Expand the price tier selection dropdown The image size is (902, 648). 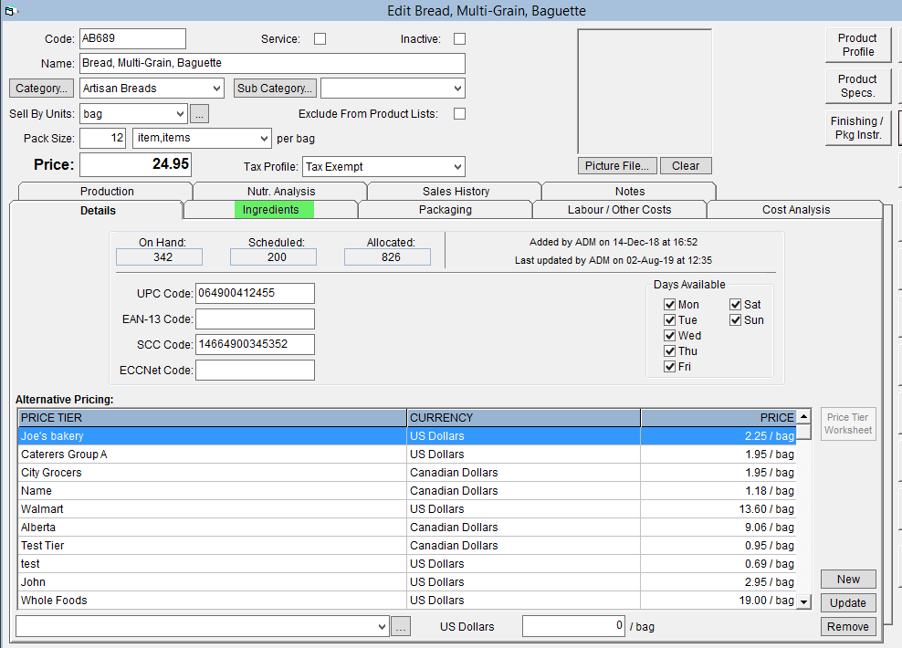tap(382, 627)
